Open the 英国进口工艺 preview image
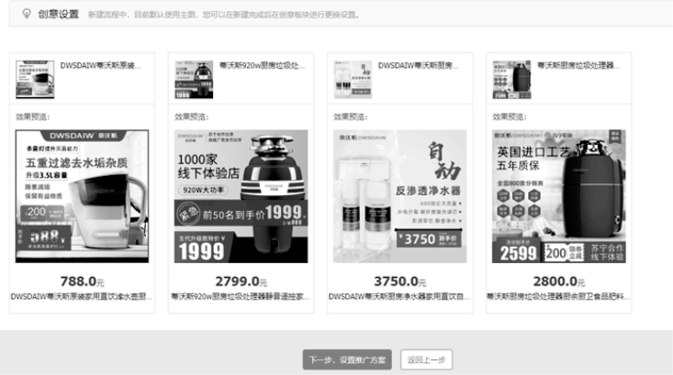Screen dimensions: 673x375 [559, 196]
